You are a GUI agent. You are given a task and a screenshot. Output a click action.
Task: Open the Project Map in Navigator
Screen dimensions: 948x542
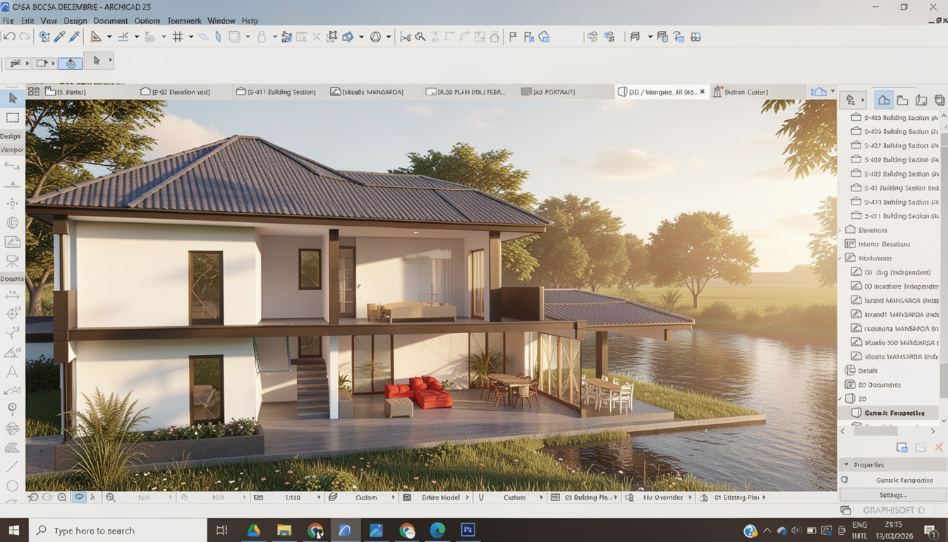[x=884, y=100]
